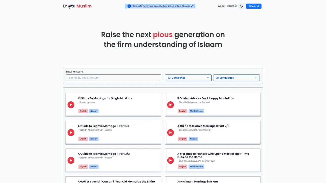Select the English tag on "A Message to Fathers"

[183, 167]
